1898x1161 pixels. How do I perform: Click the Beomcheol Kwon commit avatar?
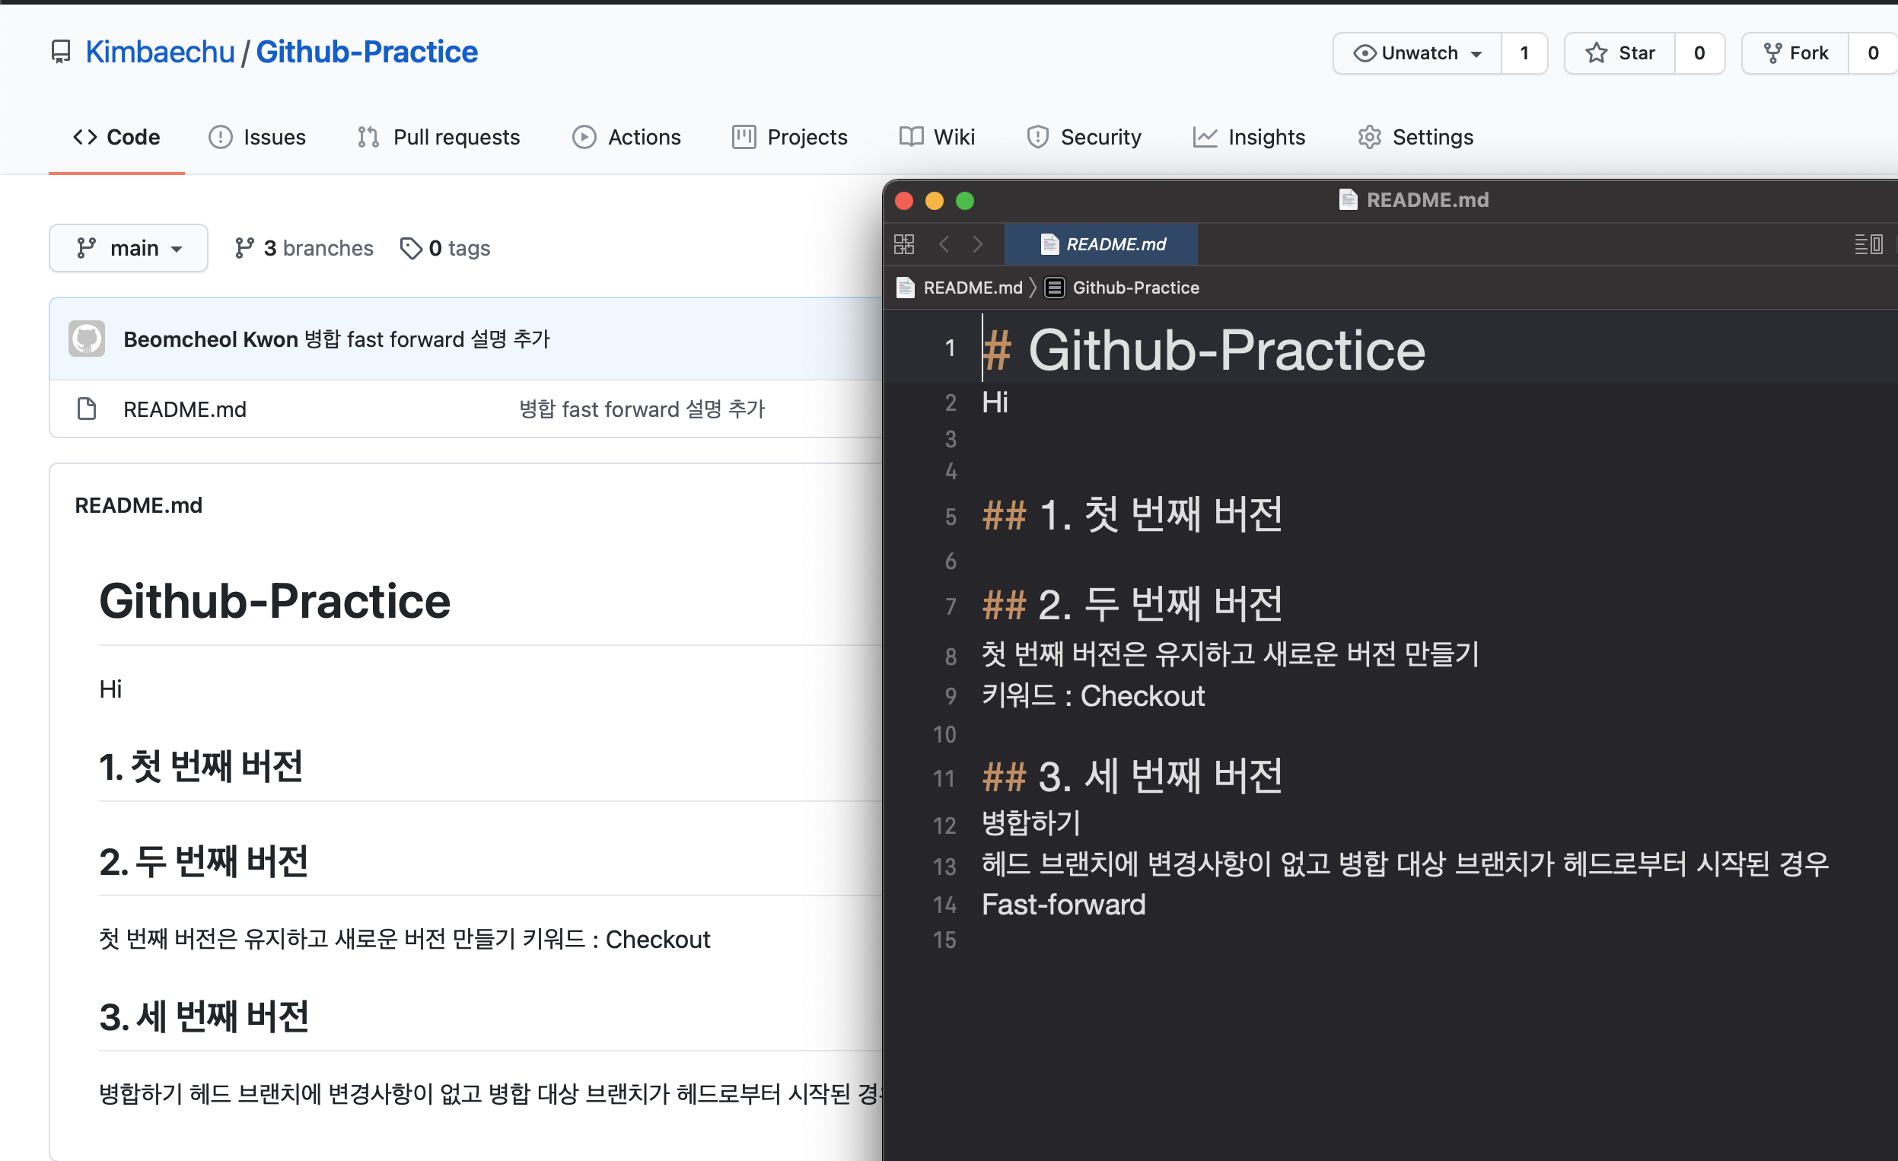86,339
